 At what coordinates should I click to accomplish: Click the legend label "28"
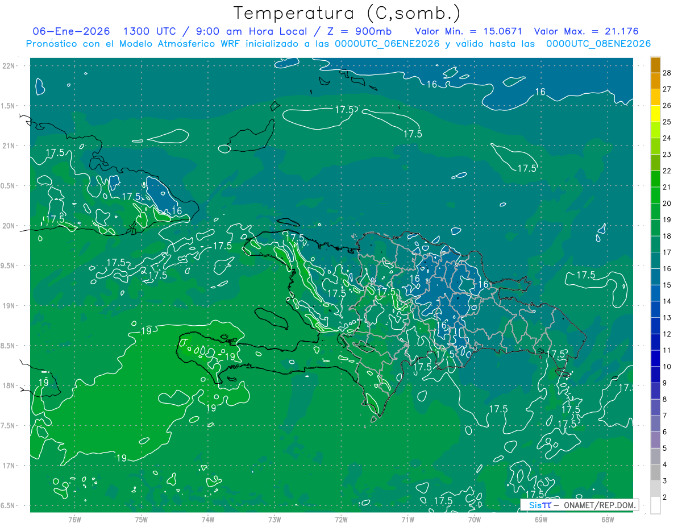(667, 72)
